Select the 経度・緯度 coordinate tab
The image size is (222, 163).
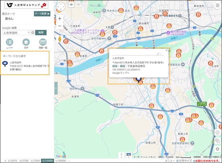(x=119, y=66)
